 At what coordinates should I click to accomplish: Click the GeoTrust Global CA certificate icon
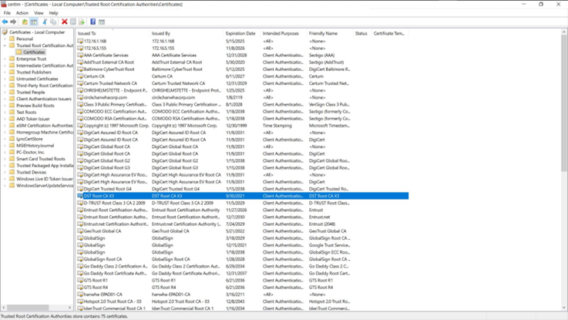[80, 231]
